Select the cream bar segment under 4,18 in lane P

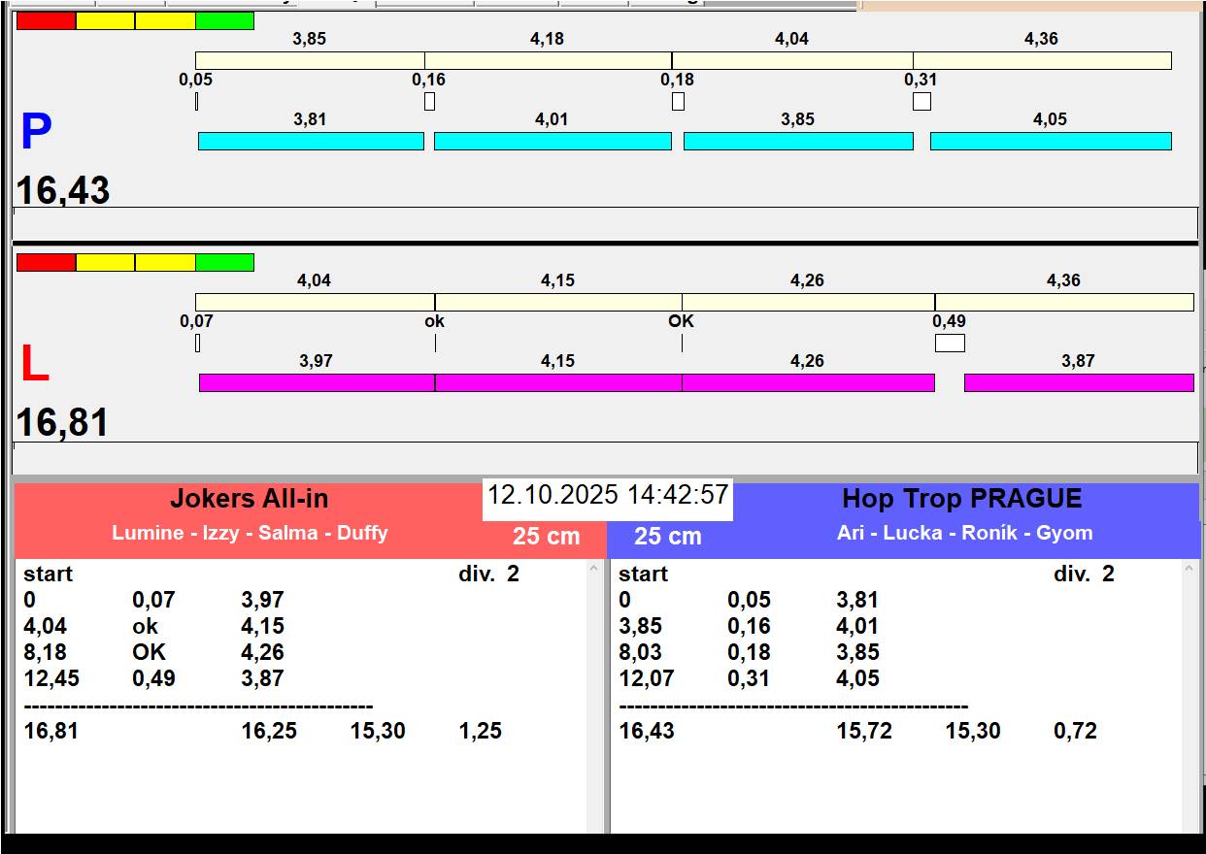pyautogui.click(x=548, y=60)
